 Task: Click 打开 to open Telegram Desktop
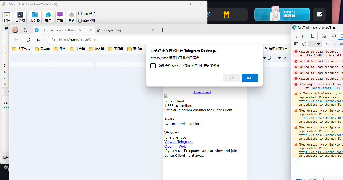click(231, 78)
